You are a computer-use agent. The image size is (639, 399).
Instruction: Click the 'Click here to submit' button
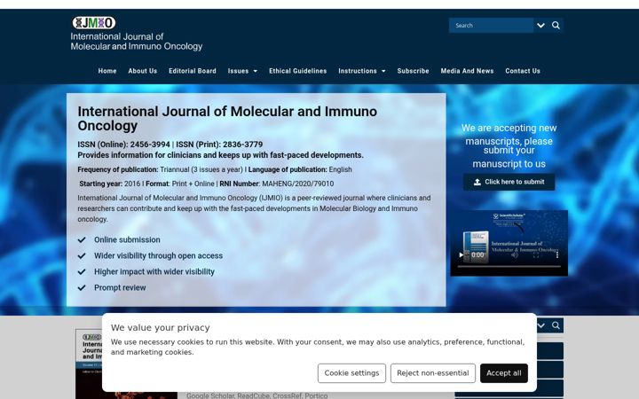click(x=509, y=182)
